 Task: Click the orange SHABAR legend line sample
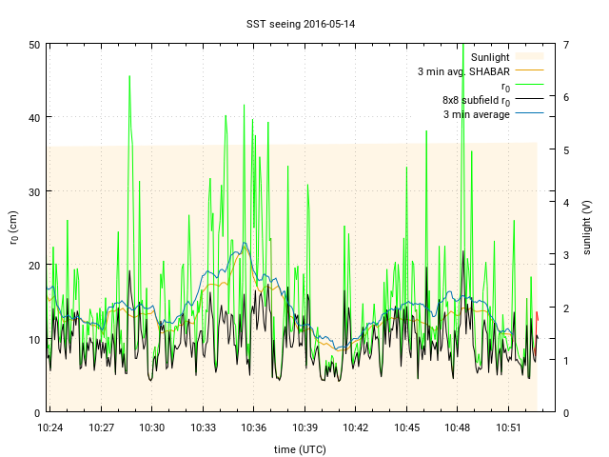pyautogui.click(x=529, y=71)
